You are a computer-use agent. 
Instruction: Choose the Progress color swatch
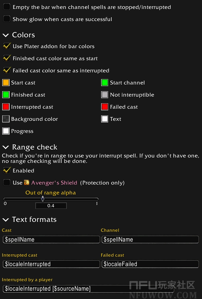click(x=6, y=131)
